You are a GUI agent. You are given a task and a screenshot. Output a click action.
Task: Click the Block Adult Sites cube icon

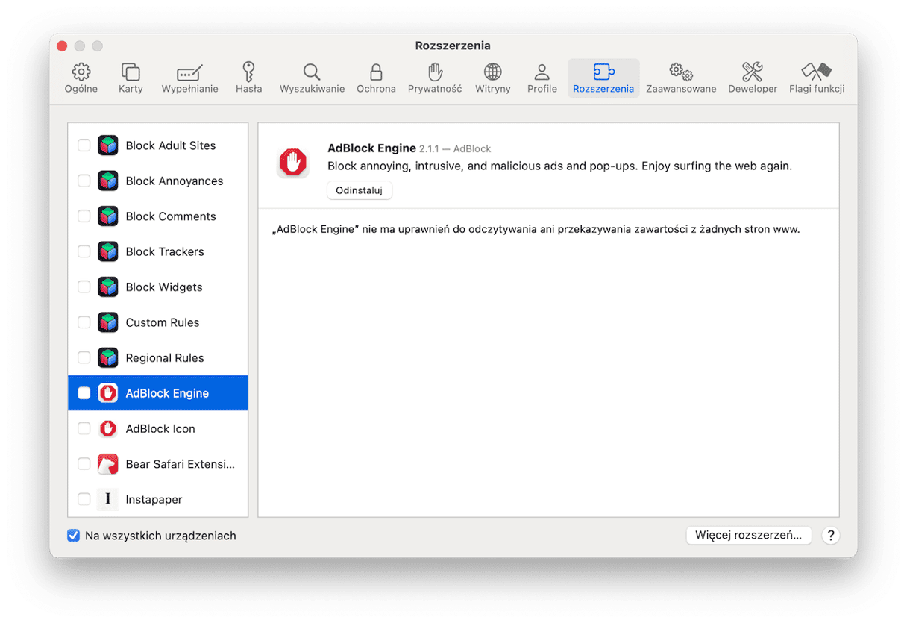[108, 145]
